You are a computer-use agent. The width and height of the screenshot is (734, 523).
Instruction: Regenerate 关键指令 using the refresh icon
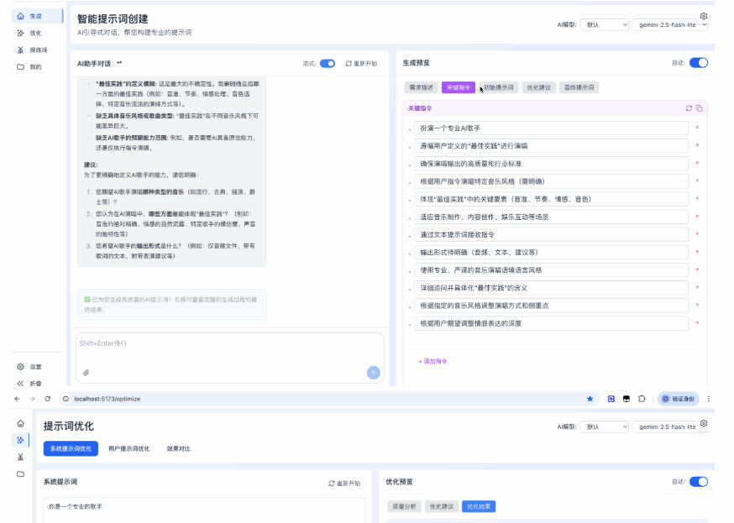[x=689, y=108]
